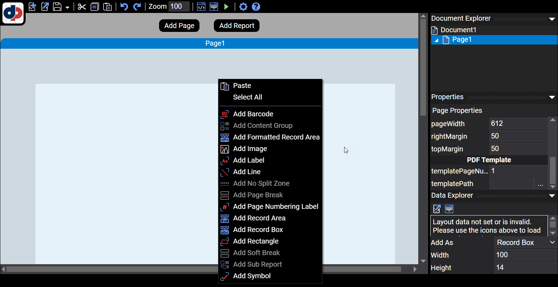Open settings with the gear icon
The height and width of the screenshot is (287, 558).
243,7
